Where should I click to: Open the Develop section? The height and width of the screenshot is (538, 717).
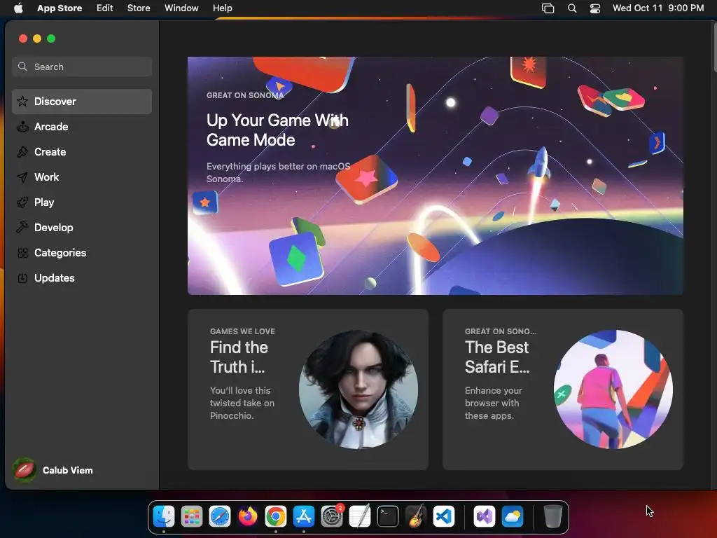(x=82, y=228)
